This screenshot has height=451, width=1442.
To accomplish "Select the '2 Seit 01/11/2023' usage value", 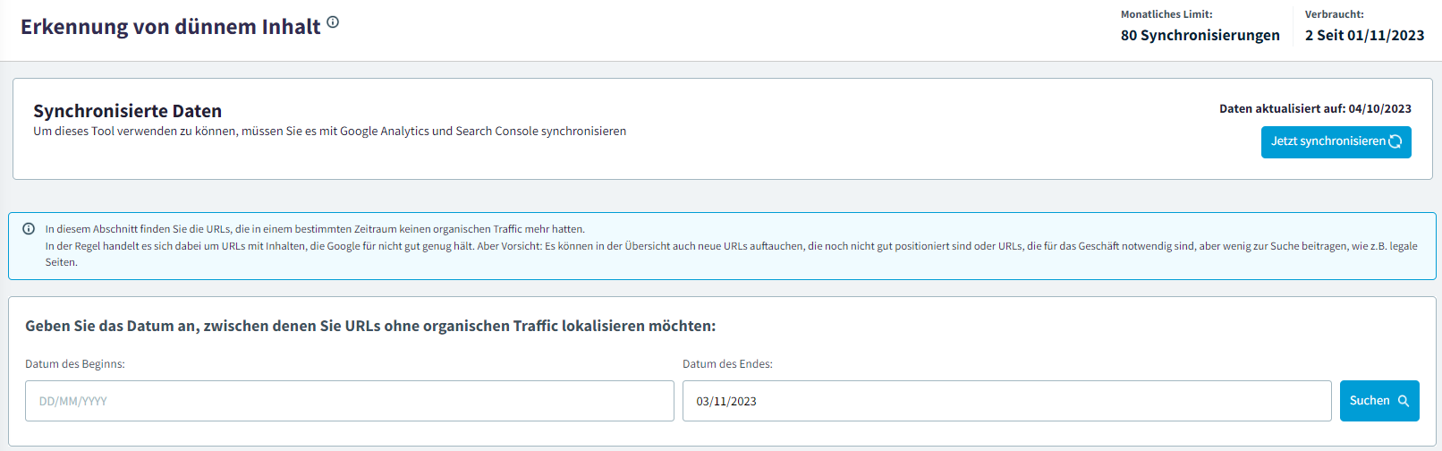I will pyautogui.click(x=1364, y=36).
